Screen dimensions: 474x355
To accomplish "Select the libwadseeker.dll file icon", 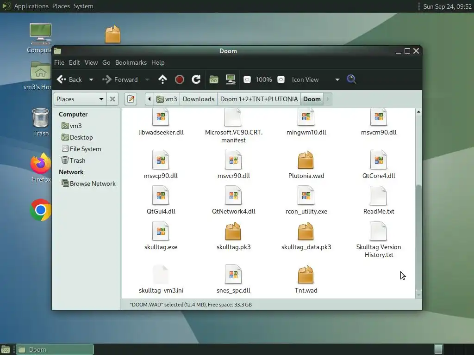I will (161, 118).
